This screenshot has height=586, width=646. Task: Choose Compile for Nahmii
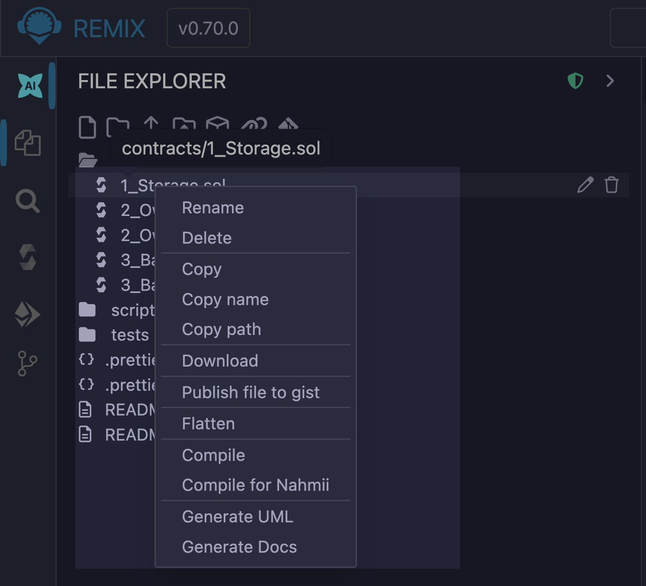tap(256, 485)
